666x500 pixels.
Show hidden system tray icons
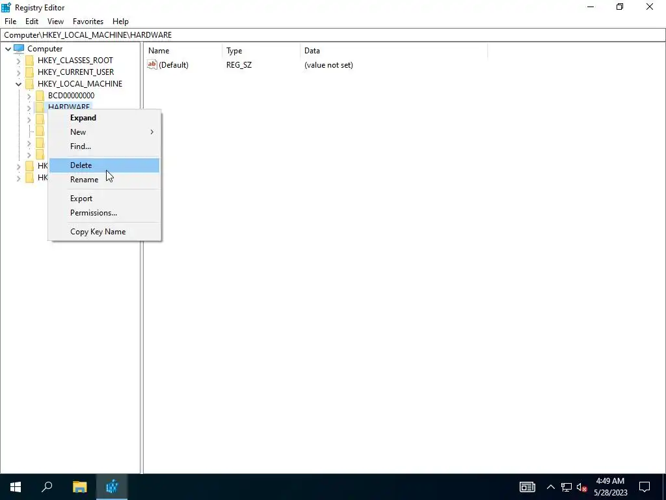click(x=550, y=487)
